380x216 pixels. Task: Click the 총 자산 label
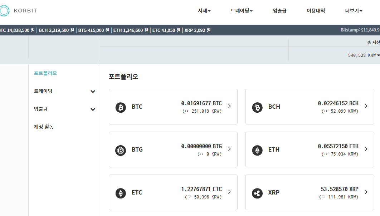pyautogui.click(x=373, y=42)
